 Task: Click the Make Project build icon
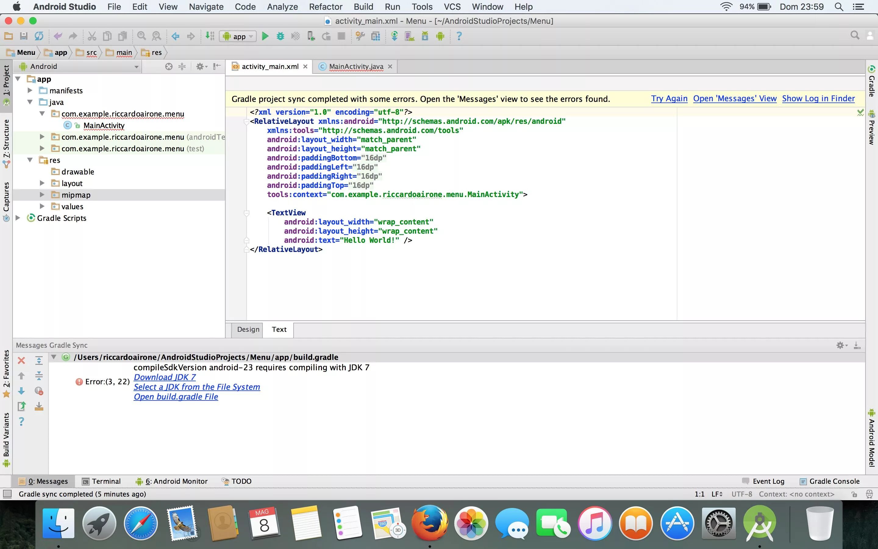[x=210, y=36]
